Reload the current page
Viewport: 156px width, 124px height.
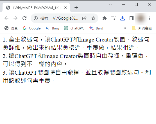tap(24, 18)
